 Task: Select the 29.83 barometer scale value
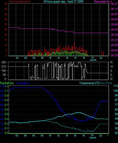click(x=114, y=19)
